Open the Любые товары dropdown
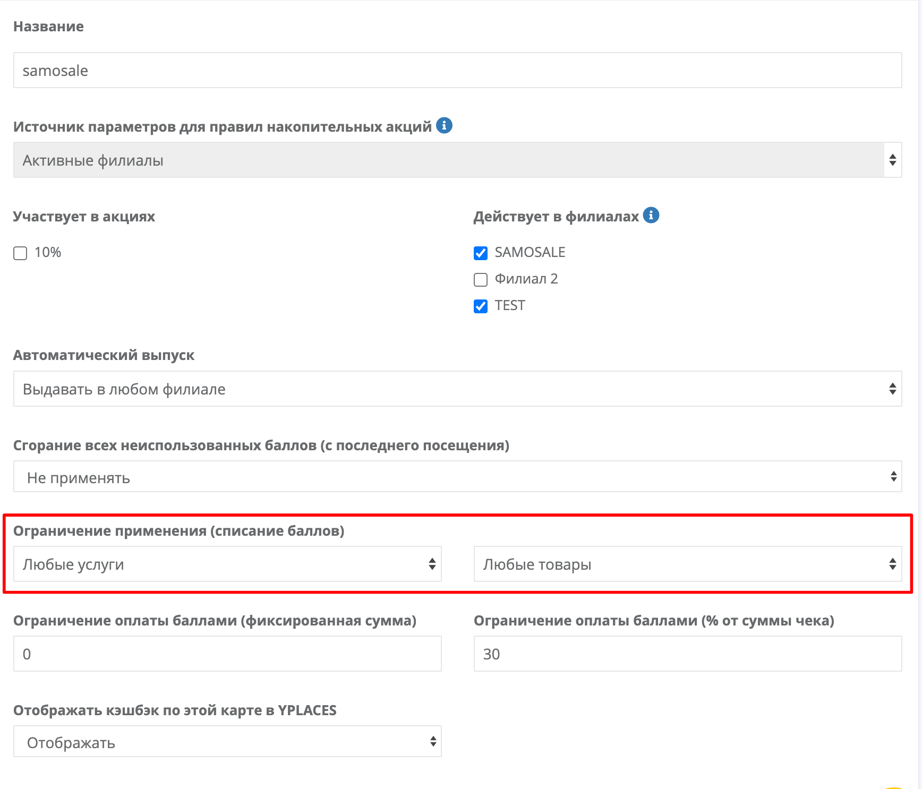 coord(688,564)
